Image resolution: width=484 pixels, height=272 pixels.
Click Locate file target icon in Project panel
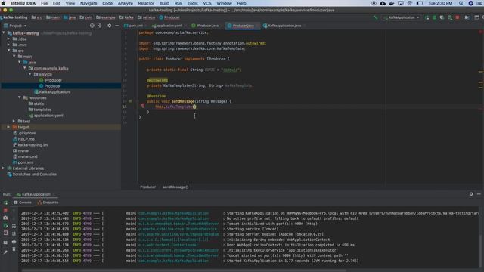[x=92, y=26]
